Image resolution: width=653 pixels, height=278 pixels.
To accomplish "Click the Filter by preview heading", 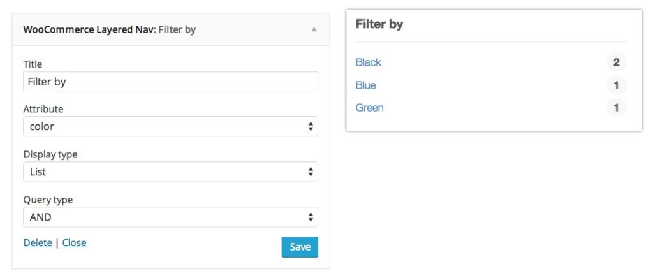I will coord(379,25).
